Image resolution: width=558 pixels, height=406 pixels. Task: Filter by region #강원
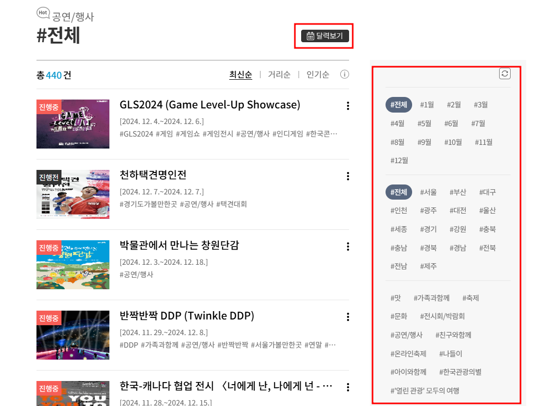[458, 229]
